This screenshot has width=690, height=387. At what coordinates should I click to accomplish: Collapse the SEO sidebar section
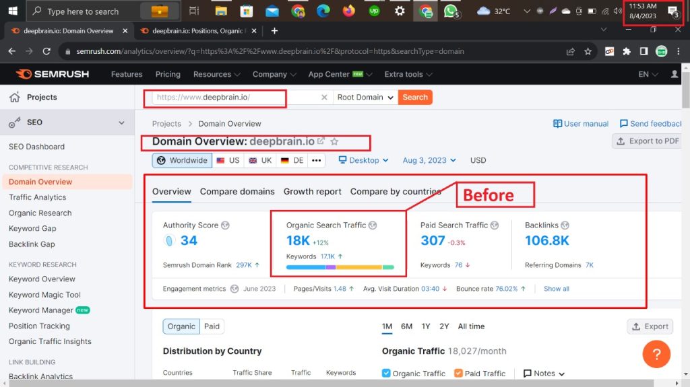tap(121, 122)
